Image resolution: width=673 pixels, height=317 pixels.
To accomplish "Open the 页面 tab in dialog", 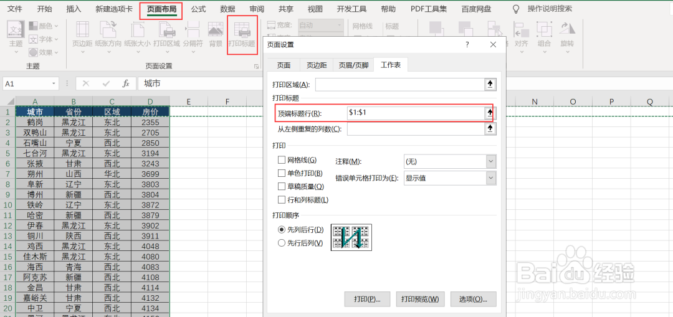I will click(284, 65).
